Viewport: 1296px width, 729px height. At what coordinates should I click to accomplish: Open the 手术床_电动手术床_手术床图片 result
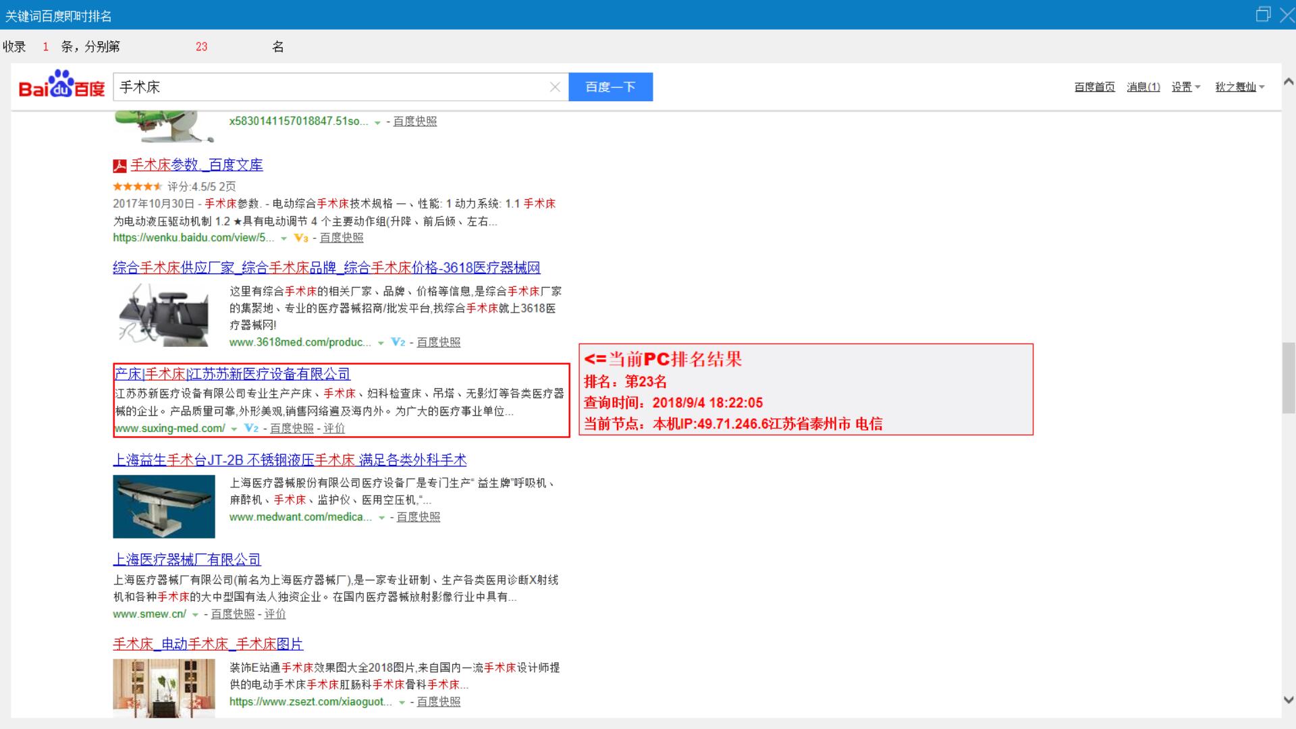(208, 644)
